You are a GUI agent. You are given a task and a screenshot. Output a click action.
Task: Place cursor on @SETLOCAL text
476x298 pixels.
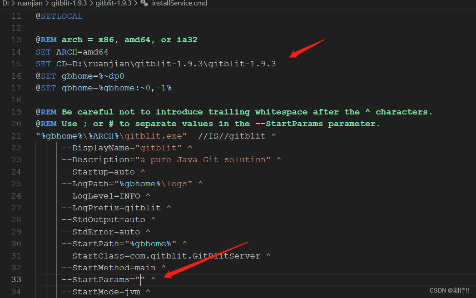coord(59,16)
